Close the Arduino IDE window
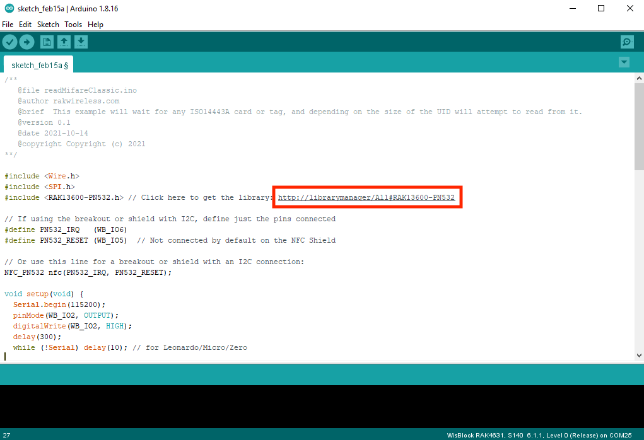This screenshot has width=644, height=440. click(630, 8)
